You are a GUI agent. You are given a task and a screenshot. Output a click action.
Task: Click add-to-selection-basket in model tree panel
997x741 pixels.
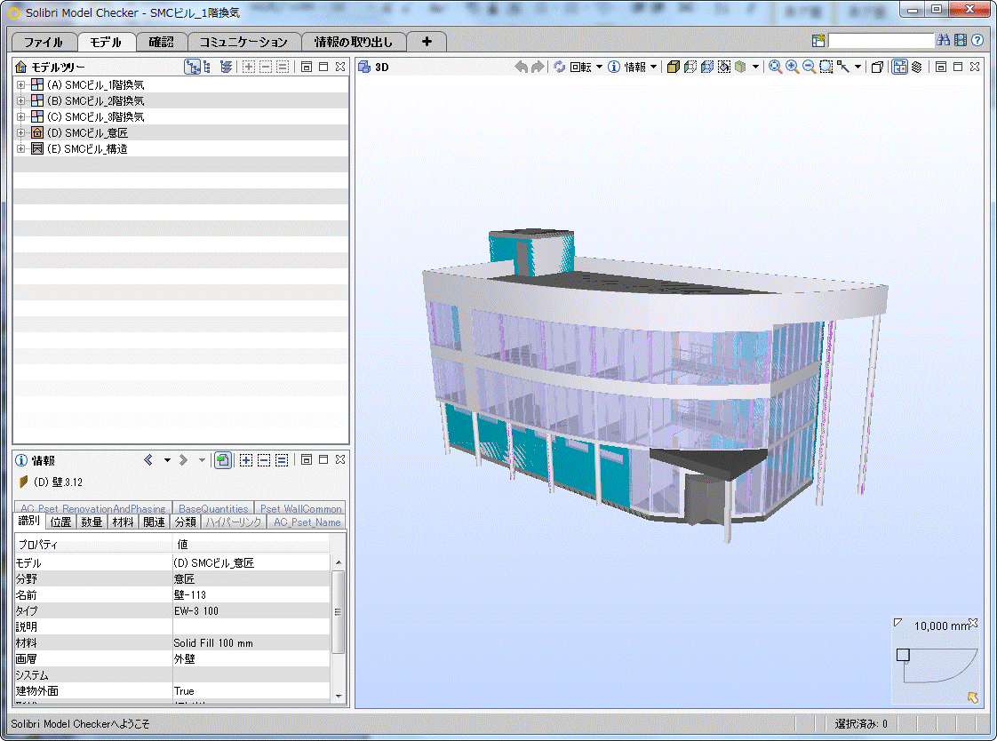(x=249, y=67)
